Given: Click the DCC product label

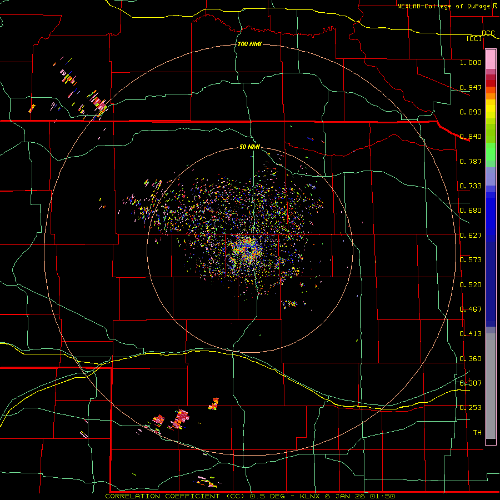Looking at the screenshot, I should click(488, 33).
